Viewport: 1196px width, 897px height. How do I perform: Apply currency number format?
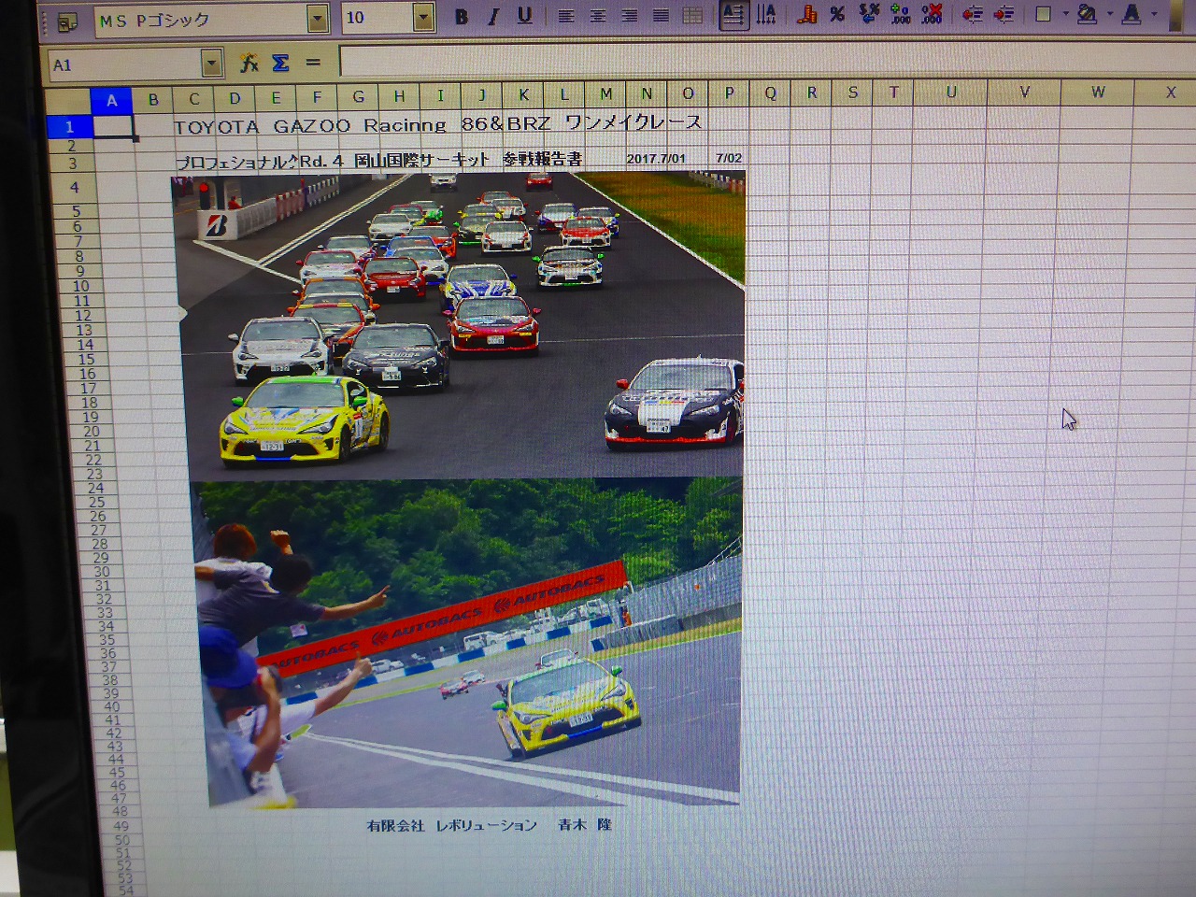coord(807,14)
